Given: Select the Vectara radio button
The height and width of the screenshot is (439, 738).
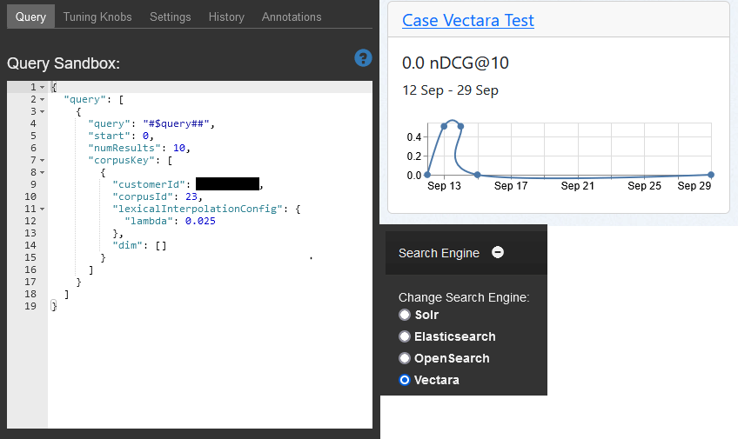Looking at the screenshot, I should point(404,380).
